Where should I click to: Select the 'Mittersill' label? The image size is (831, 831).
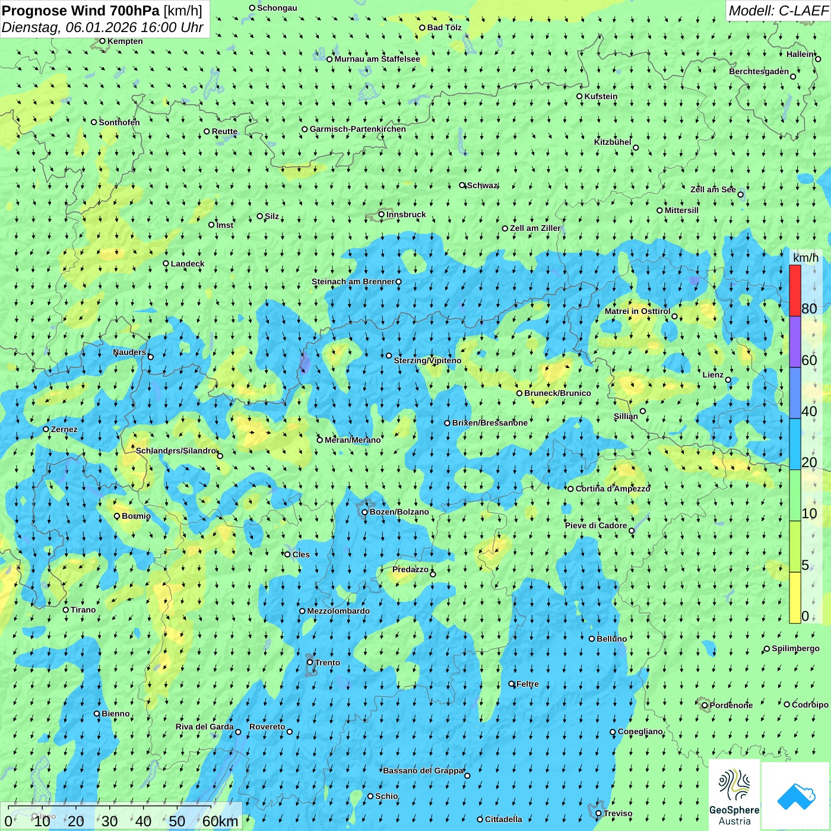point(681,210)
